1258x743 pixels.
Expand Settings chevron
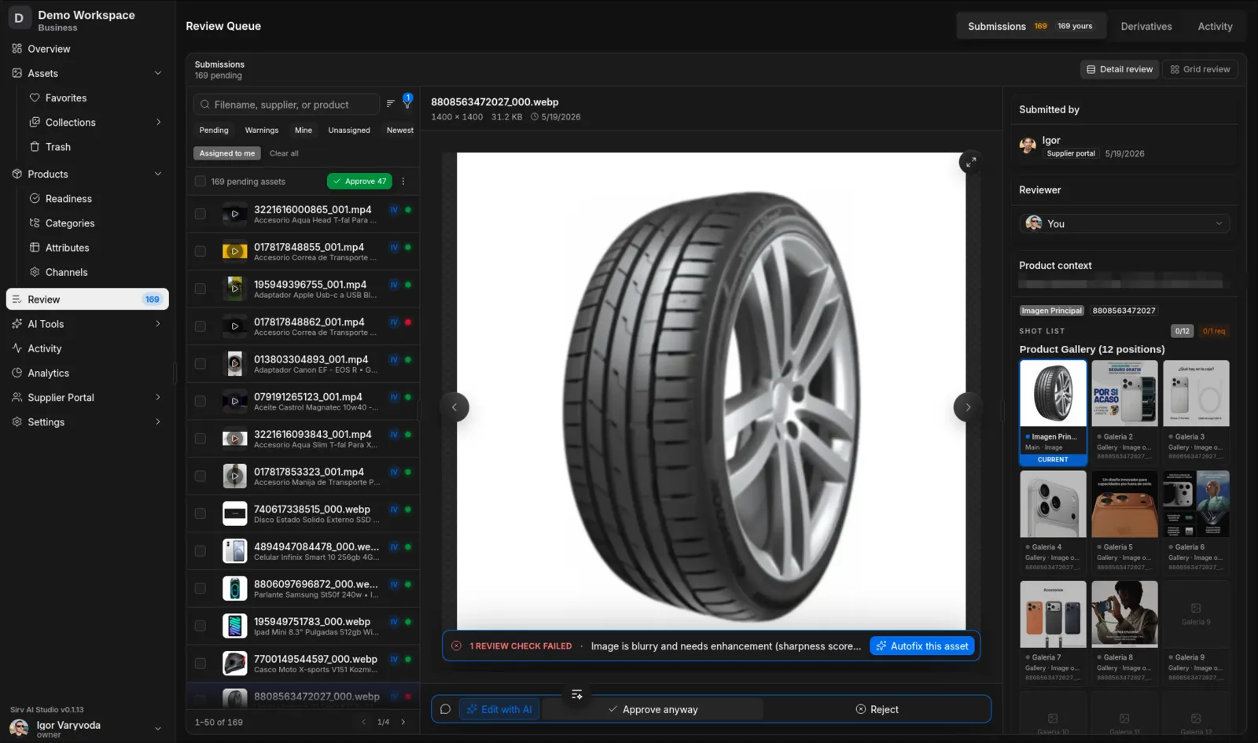click(x=158, y=422)
